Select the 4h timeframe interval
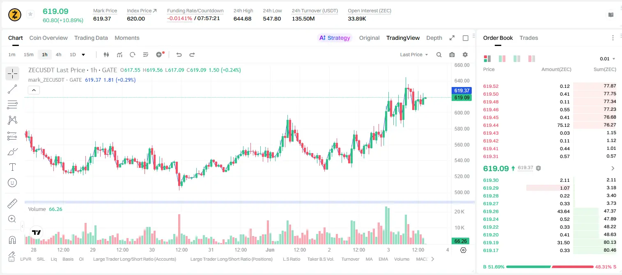The image size is (622, 275). 58,55
